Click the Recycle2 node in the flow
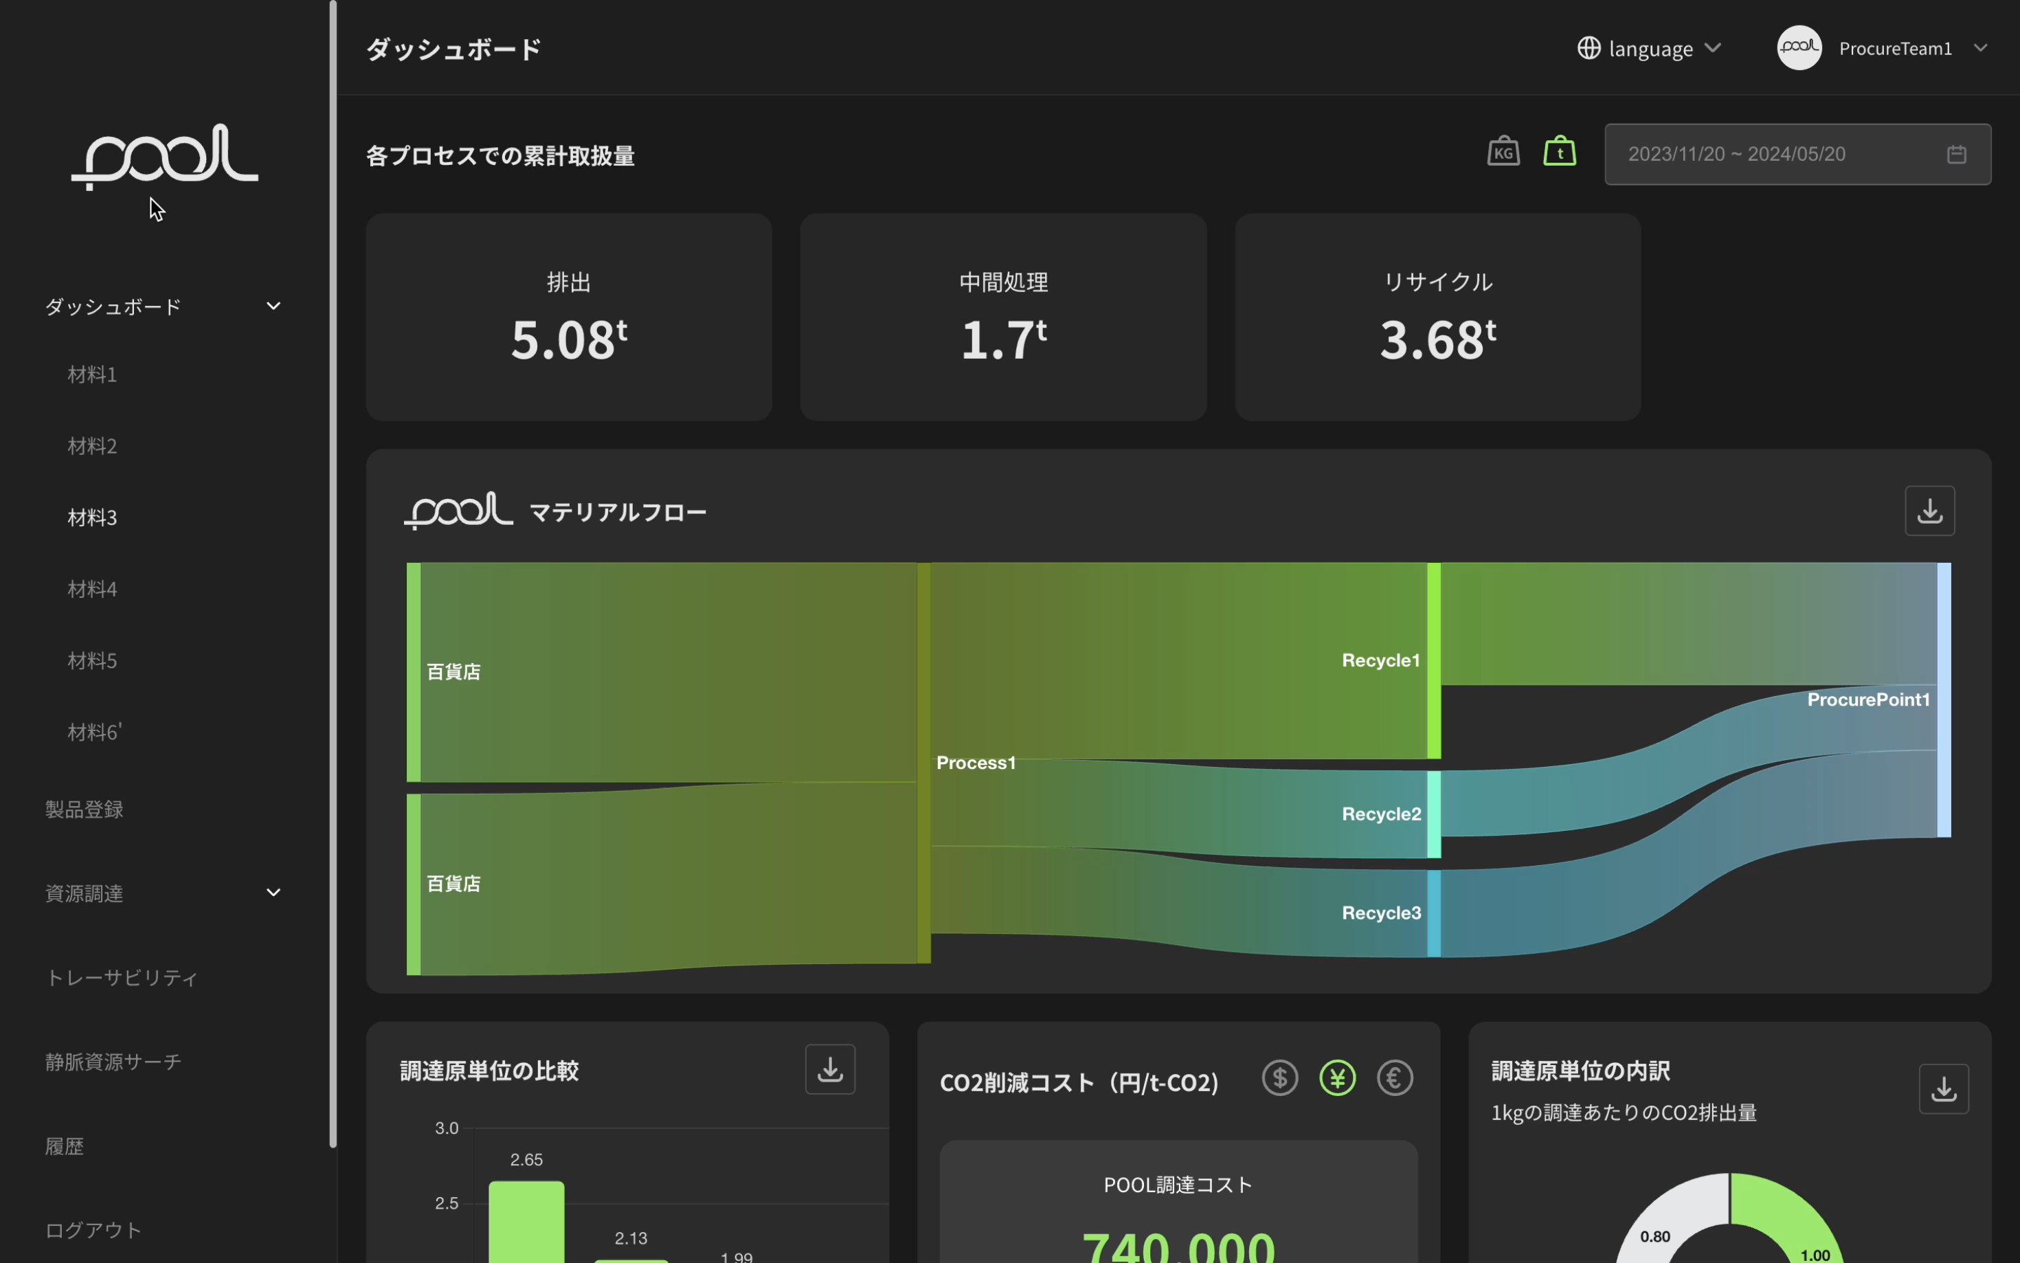The image size is (2020, 1263). coord(1434,814)
